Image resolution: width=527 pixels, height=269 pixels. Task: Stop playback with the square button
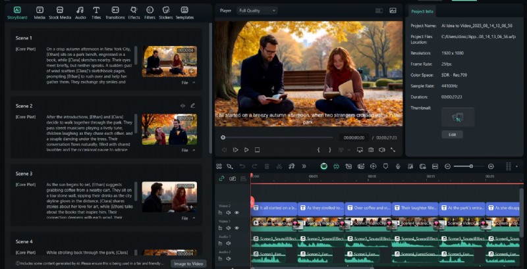click(257, 150)
